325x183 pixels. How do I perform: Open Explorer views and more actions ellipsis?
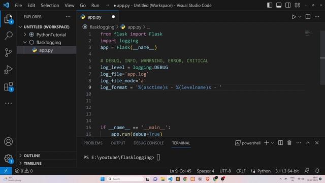(68, 17)
